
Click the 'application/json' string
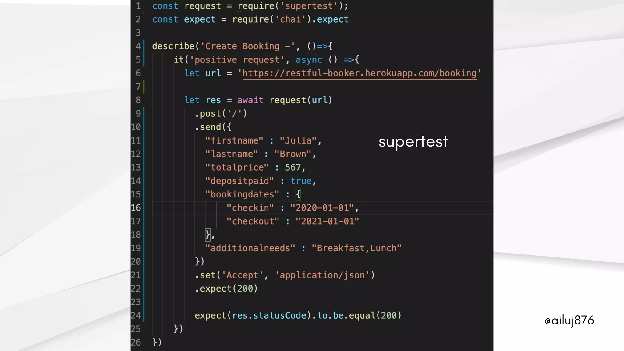(322, 275)
